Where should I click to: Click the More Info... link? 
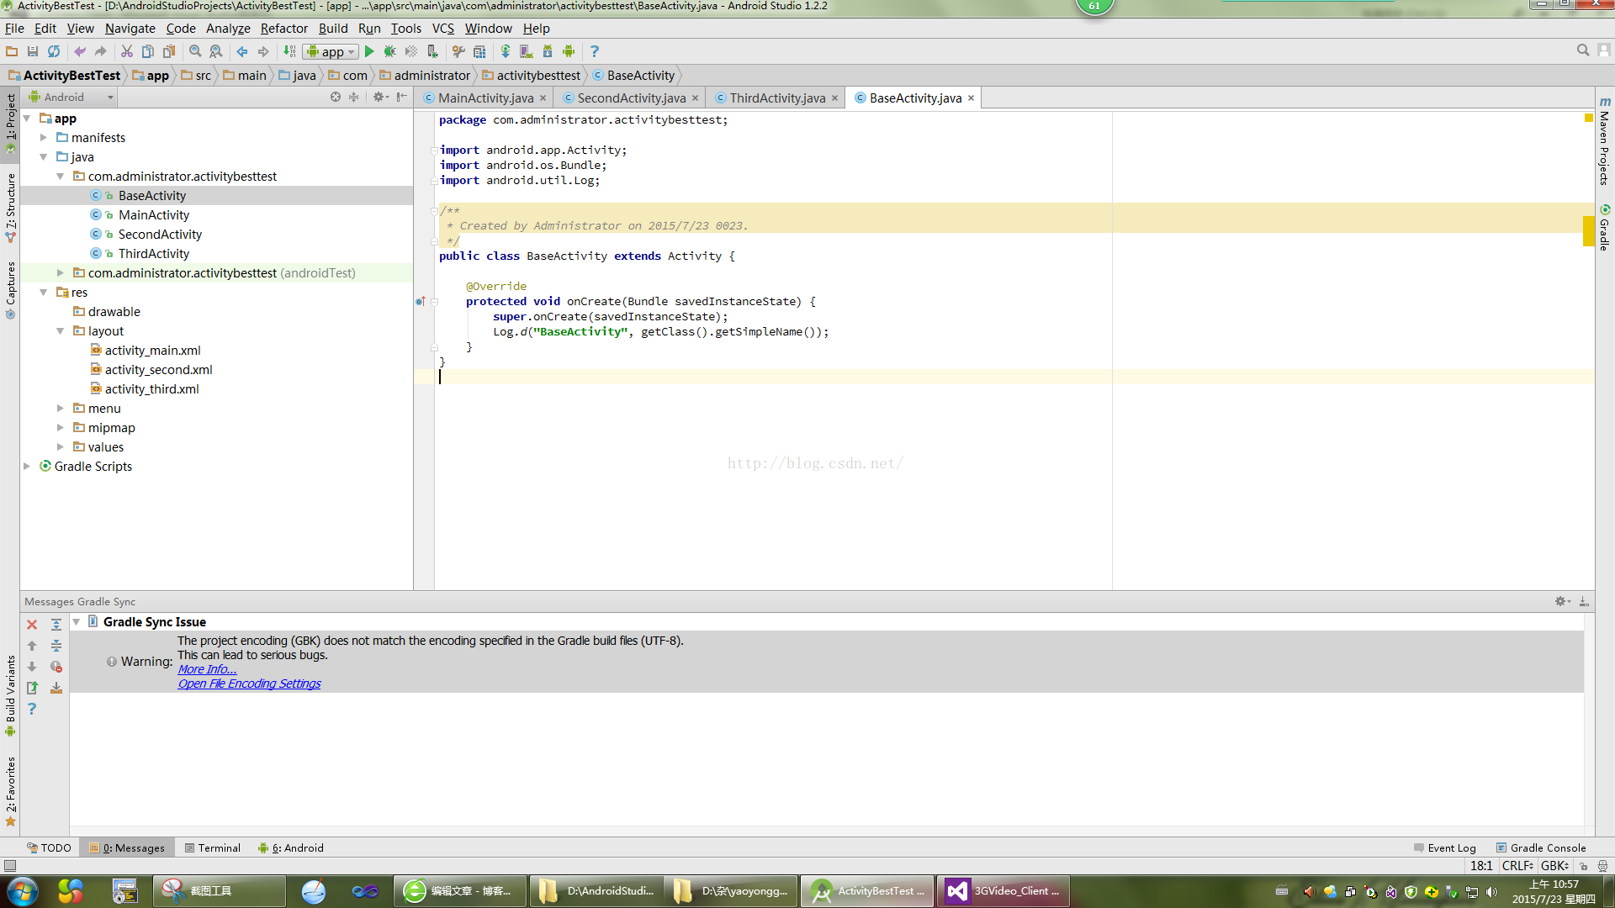[207, 669]
